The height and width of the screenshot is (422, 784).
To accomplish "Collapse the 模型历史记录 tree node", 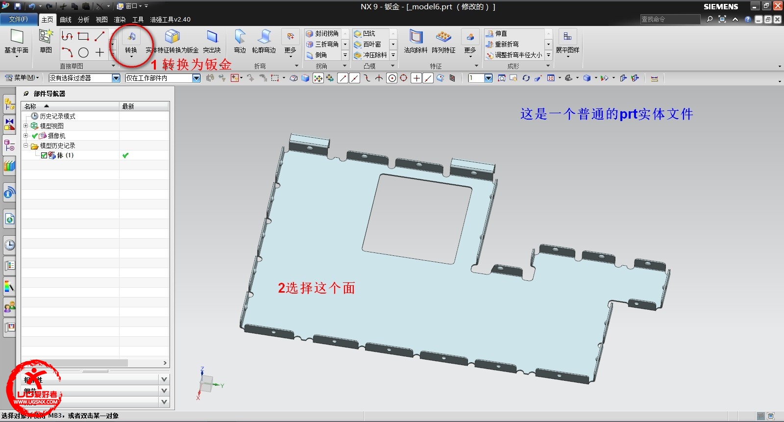I will 26,146.
